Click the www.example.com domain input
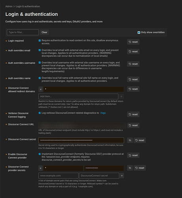This screenshot has height=198, width=182. coord(59,176)
